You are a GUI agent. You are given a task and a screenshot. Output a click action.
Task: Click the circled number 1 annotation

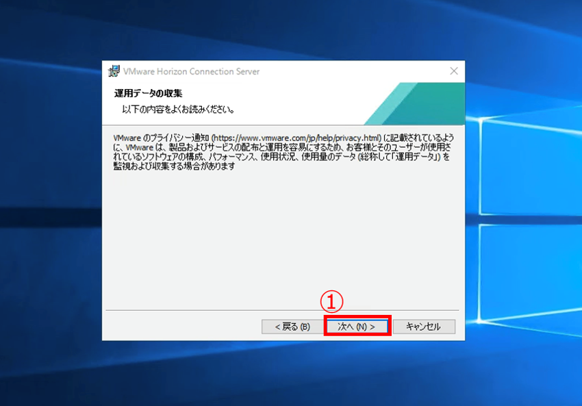tap(331, 301)
